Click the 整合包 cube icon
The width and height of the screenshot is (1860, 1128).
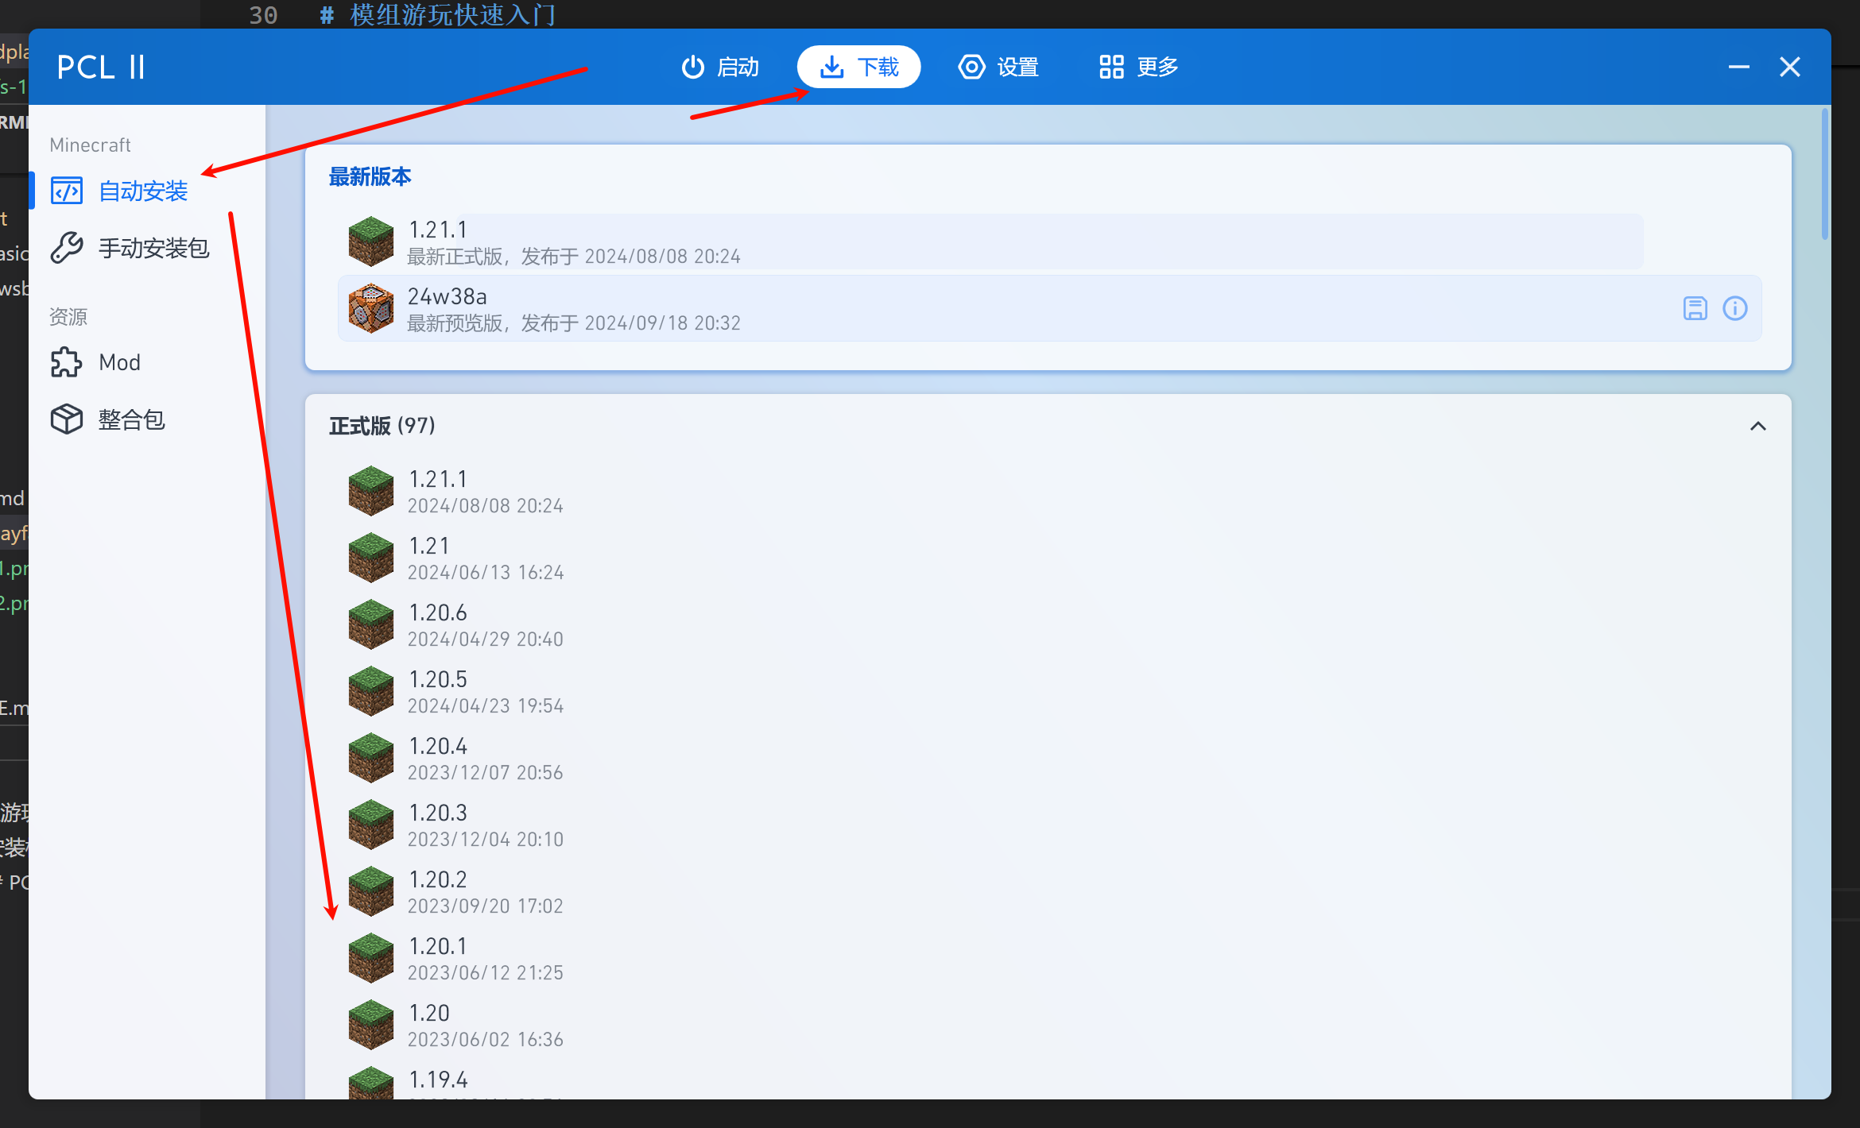67,419
